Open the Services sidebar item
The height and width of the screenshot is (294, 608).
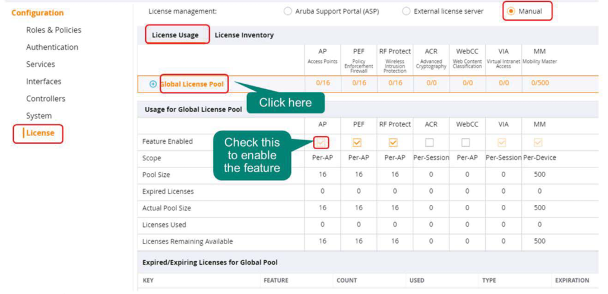point(40,64)
